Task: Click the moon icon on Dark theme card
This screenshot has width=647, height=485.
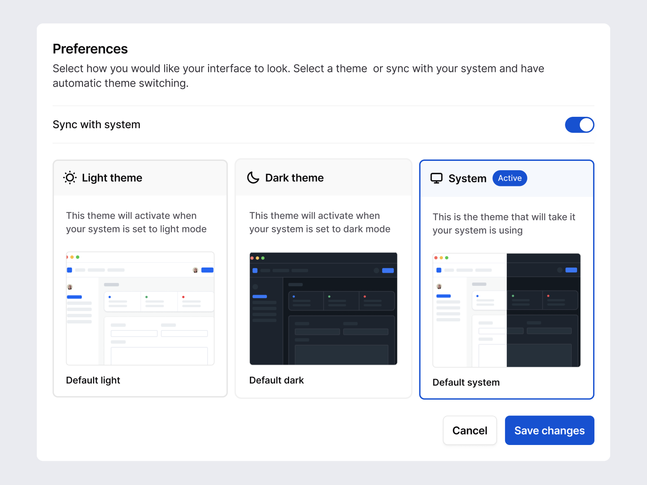Action: pyautogui.click(x=253, y=178)
